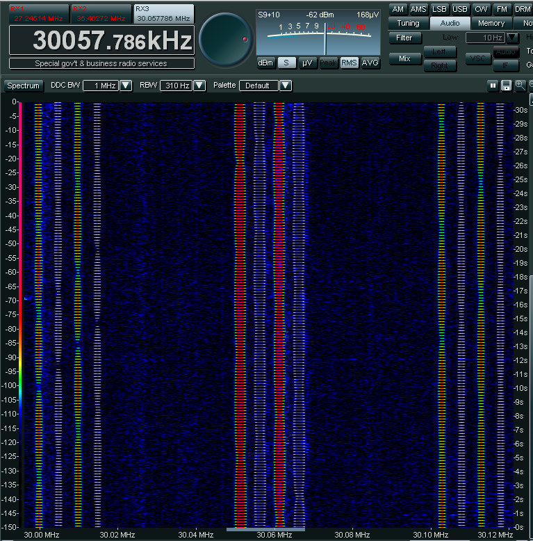Set meter units to dBm
This screenshot has height=541, width=533.
pyautogui.click(x=266, y=63)
